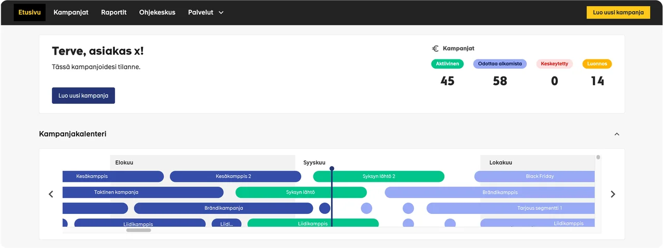663x249 pixels.
Task: Select the Odottaa alkamista status badge
Action: tap(500, 64)
